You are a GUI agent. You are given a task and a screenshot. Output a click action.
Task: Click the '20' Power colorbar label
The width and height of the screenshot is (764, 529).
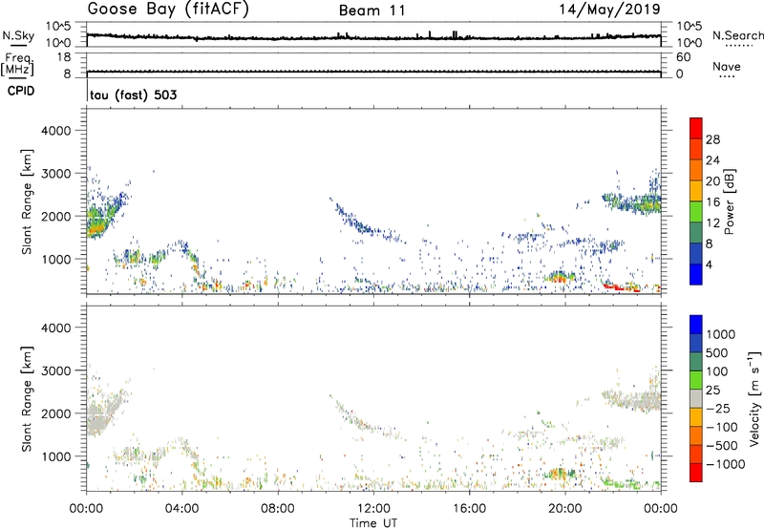coord(712,181)
